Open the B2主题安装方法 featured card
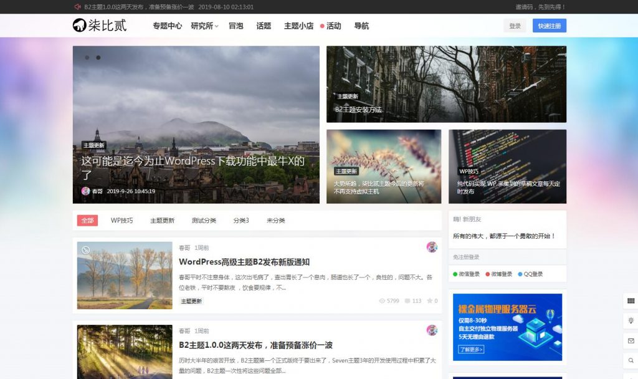The height and width of the screenshot is (379, 638). 446,84
